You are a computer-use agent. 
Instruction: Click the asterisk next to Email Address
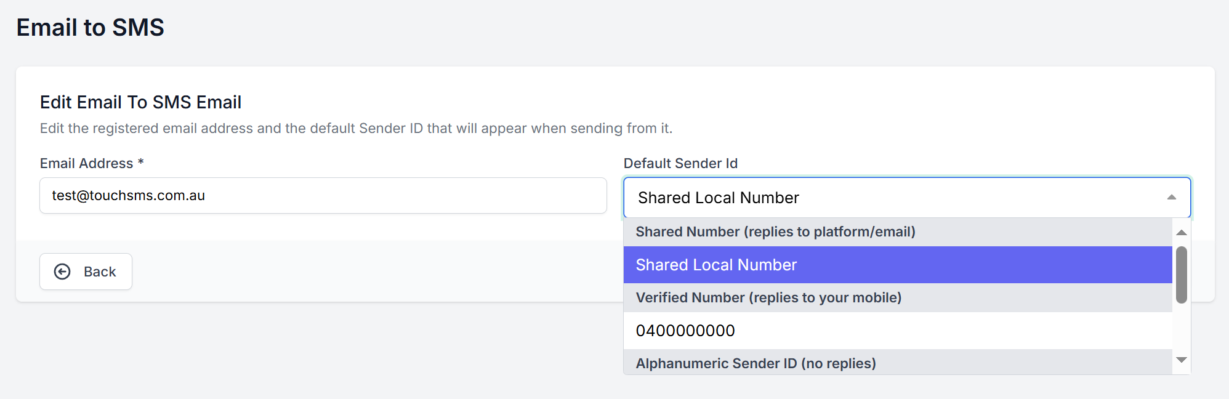(x=141, y=162)
